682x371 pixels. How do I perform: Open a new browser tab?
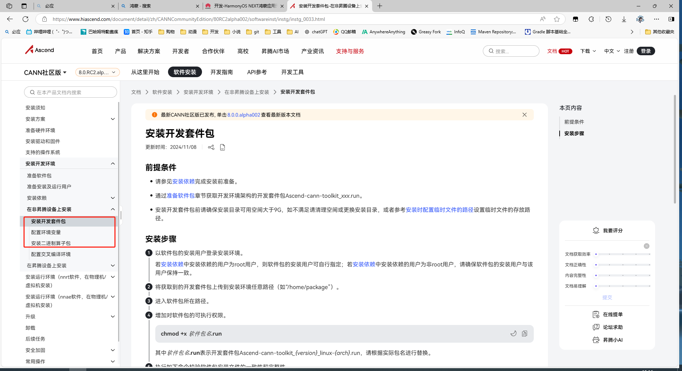point(380,6)
